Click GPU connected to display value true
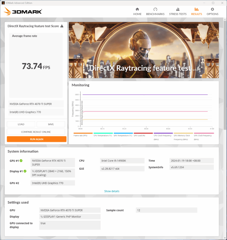The width and height of the screenshot is (227, 240). pyautogui.click(x=70, y=225)
